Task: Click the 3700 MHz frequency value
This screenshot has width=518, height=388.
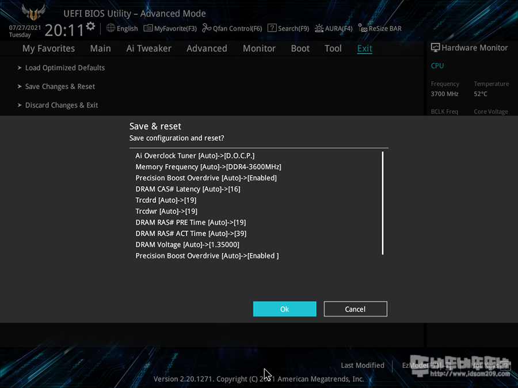Action: pyautogui.click(x=444, y=94)
